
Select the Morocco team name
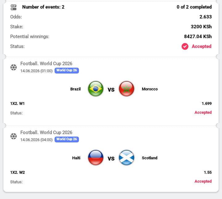150,89
